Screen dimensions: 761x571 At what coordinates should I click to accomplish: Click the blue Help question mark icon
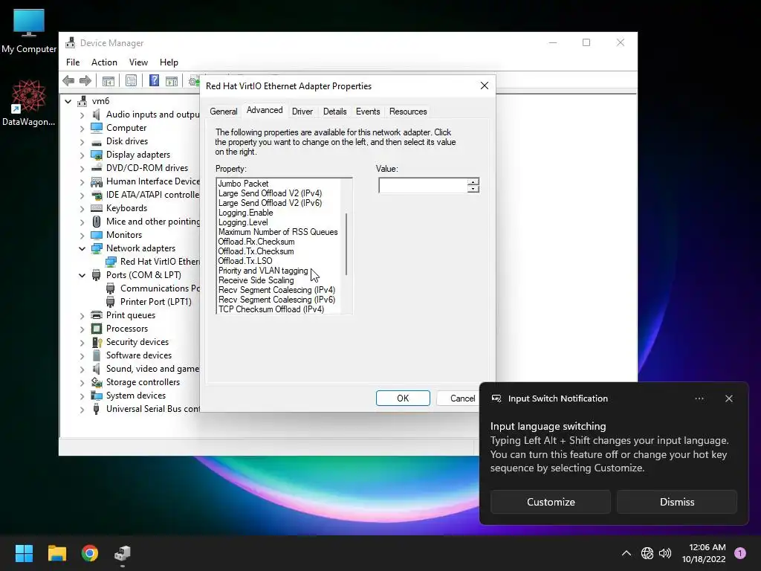tap(154, 80)
